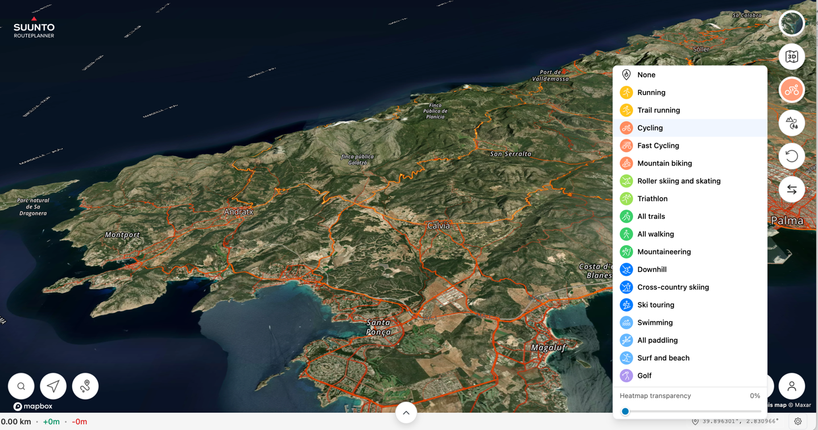The width and height of the screenshot is (818, 430).
Task: Open the terrain points-of-interest layer icon
Action: click(x=791, y=123)
